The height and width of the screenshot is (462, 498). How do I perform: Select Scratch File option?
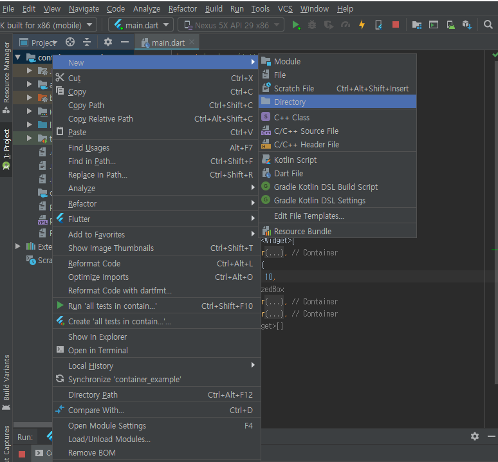pyautogui.click(x=337, y=88)
